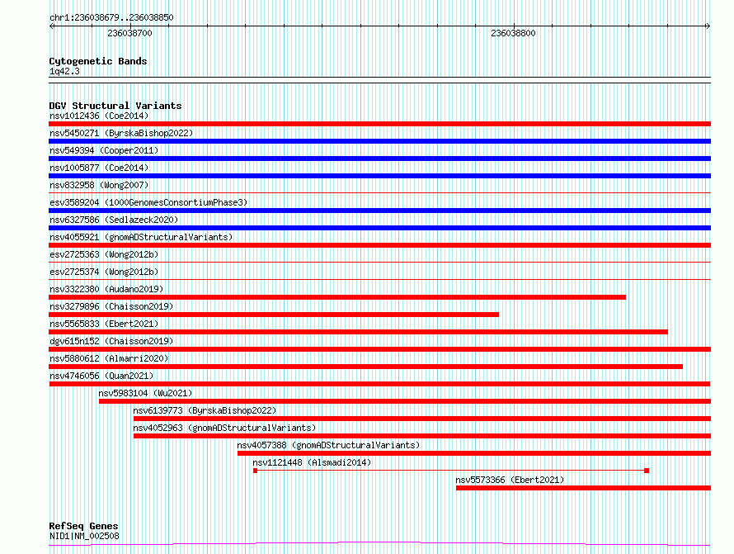Open the RefSeq Genes track heading

click(83, 526)
